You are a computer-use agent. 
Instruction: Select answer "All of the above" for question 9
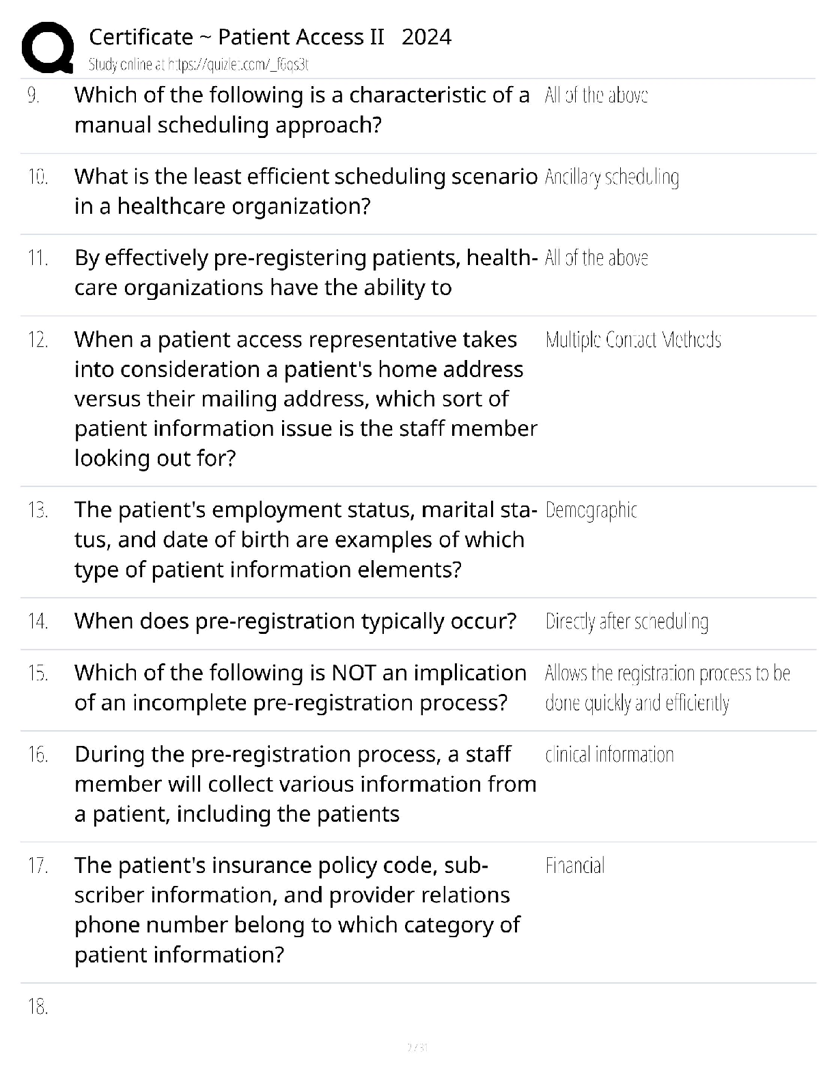pos(596,95)
